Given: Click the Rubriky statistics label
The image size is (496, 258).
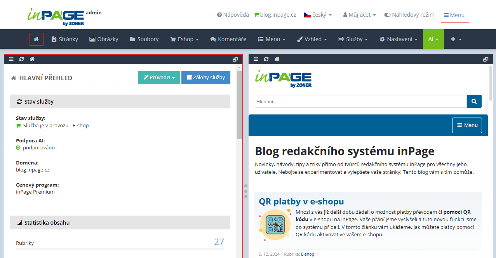Looking at the screenshot, I should point(25,243).
